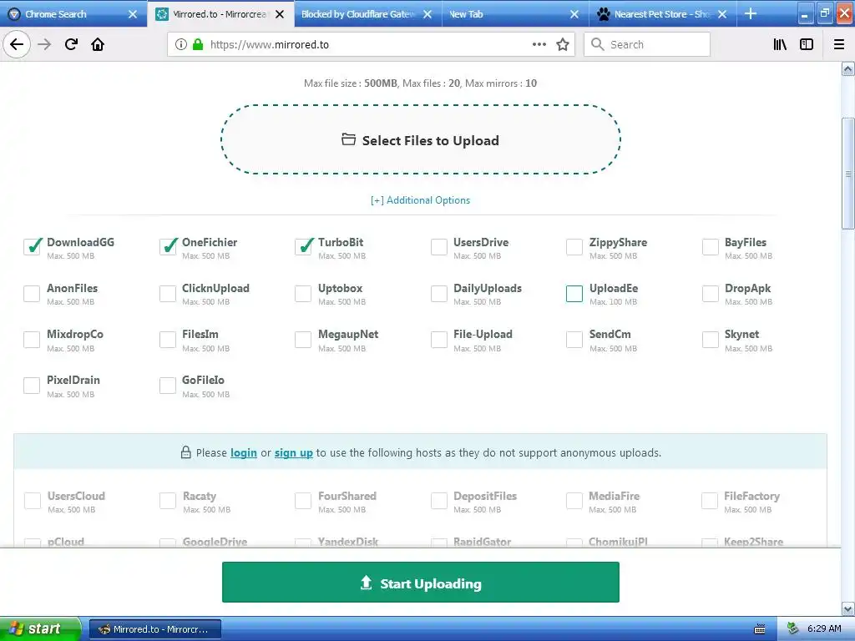Go back using the browser back arrow
The width and height of the screenshot is (855, 641).
17,44
